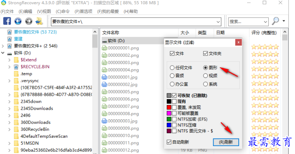
Task: Expand the .verysync folder
Action: pos(9,81)
